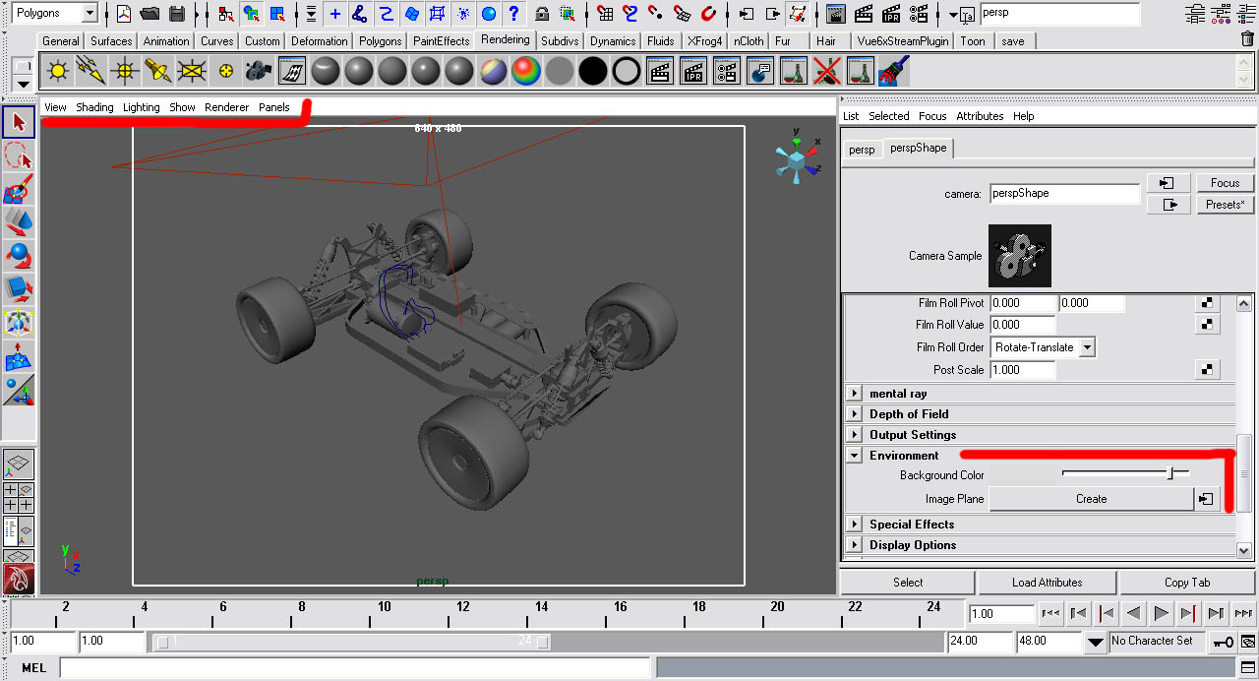The width and height of the screenshot is (1259, 681).
Task: Toggle select by hierarchy mode
Action: (x=226, y=14)
